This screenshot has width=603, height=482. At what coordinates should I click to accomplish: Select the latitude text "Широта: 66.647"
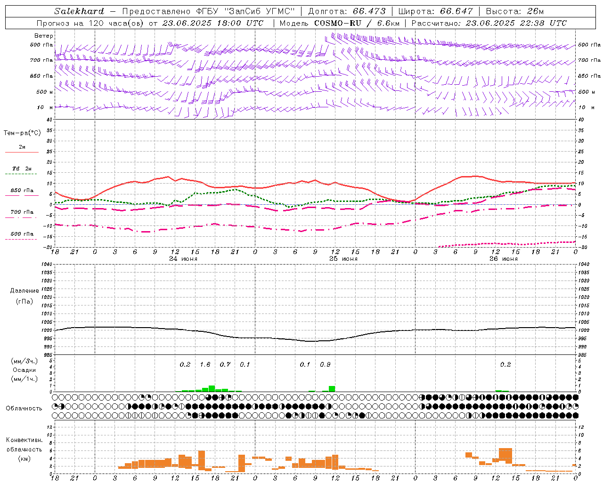click(435, 11)
